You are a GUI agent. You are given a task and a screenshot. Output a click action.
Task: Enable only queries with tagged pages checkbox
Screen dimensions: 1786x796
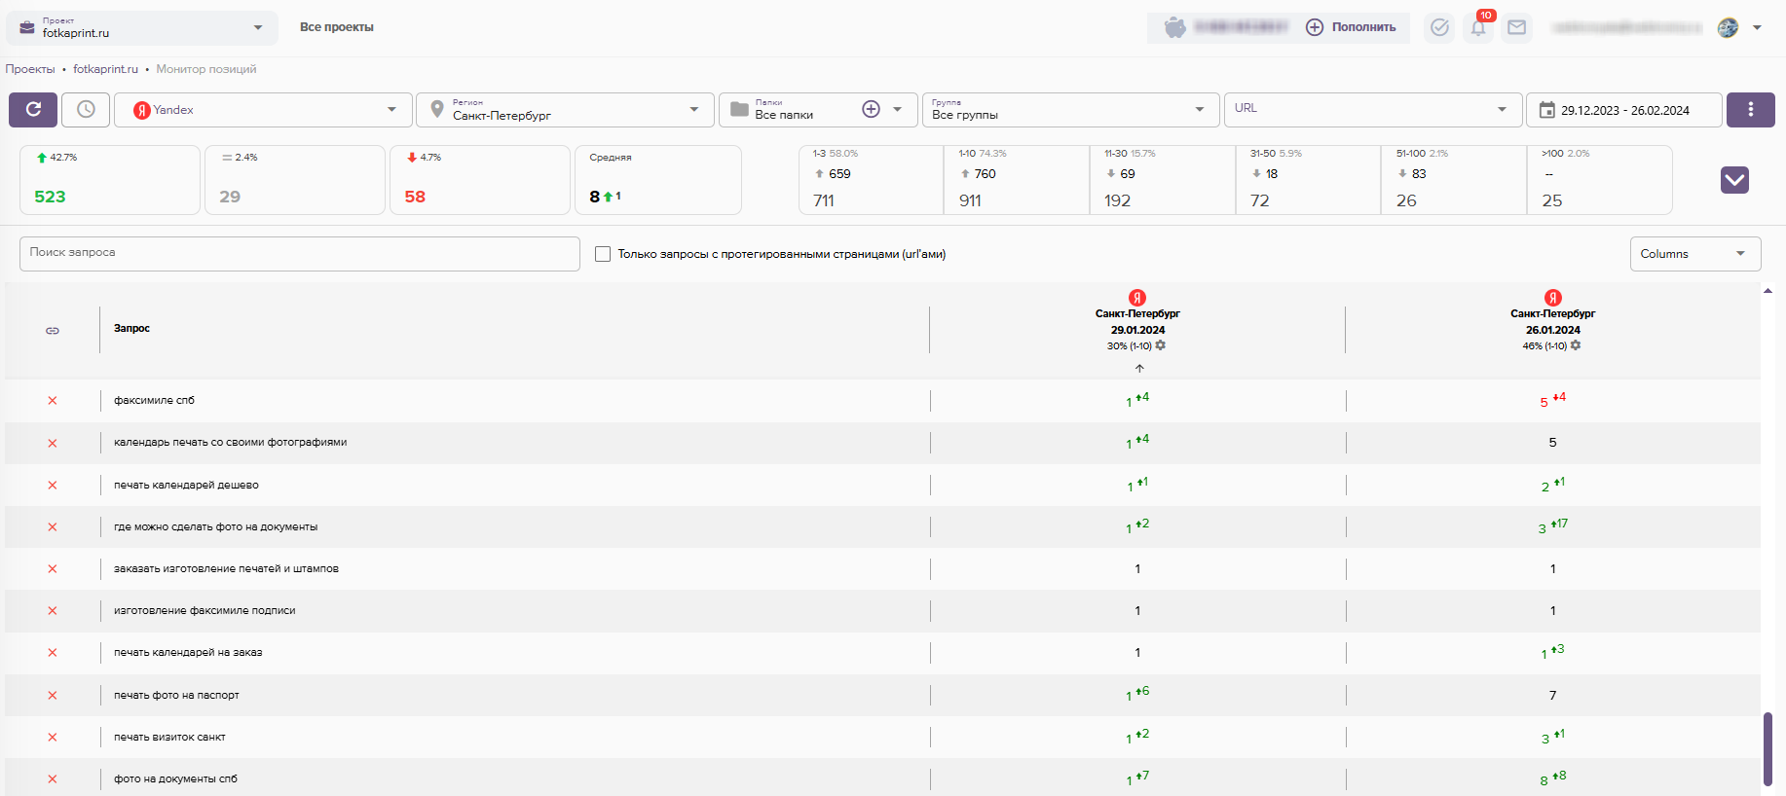point(603,254)
